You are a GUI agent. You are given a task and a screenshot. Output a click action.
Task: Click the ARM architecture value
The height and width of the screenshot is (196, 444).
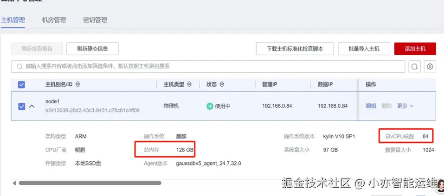81,137
